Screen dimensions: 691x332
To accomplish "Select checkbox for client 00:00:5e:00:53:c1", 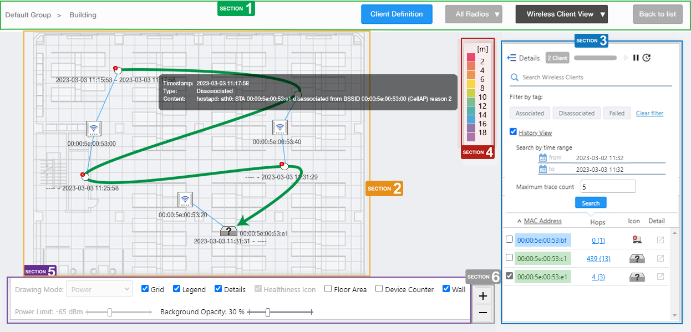I will 510,258.
